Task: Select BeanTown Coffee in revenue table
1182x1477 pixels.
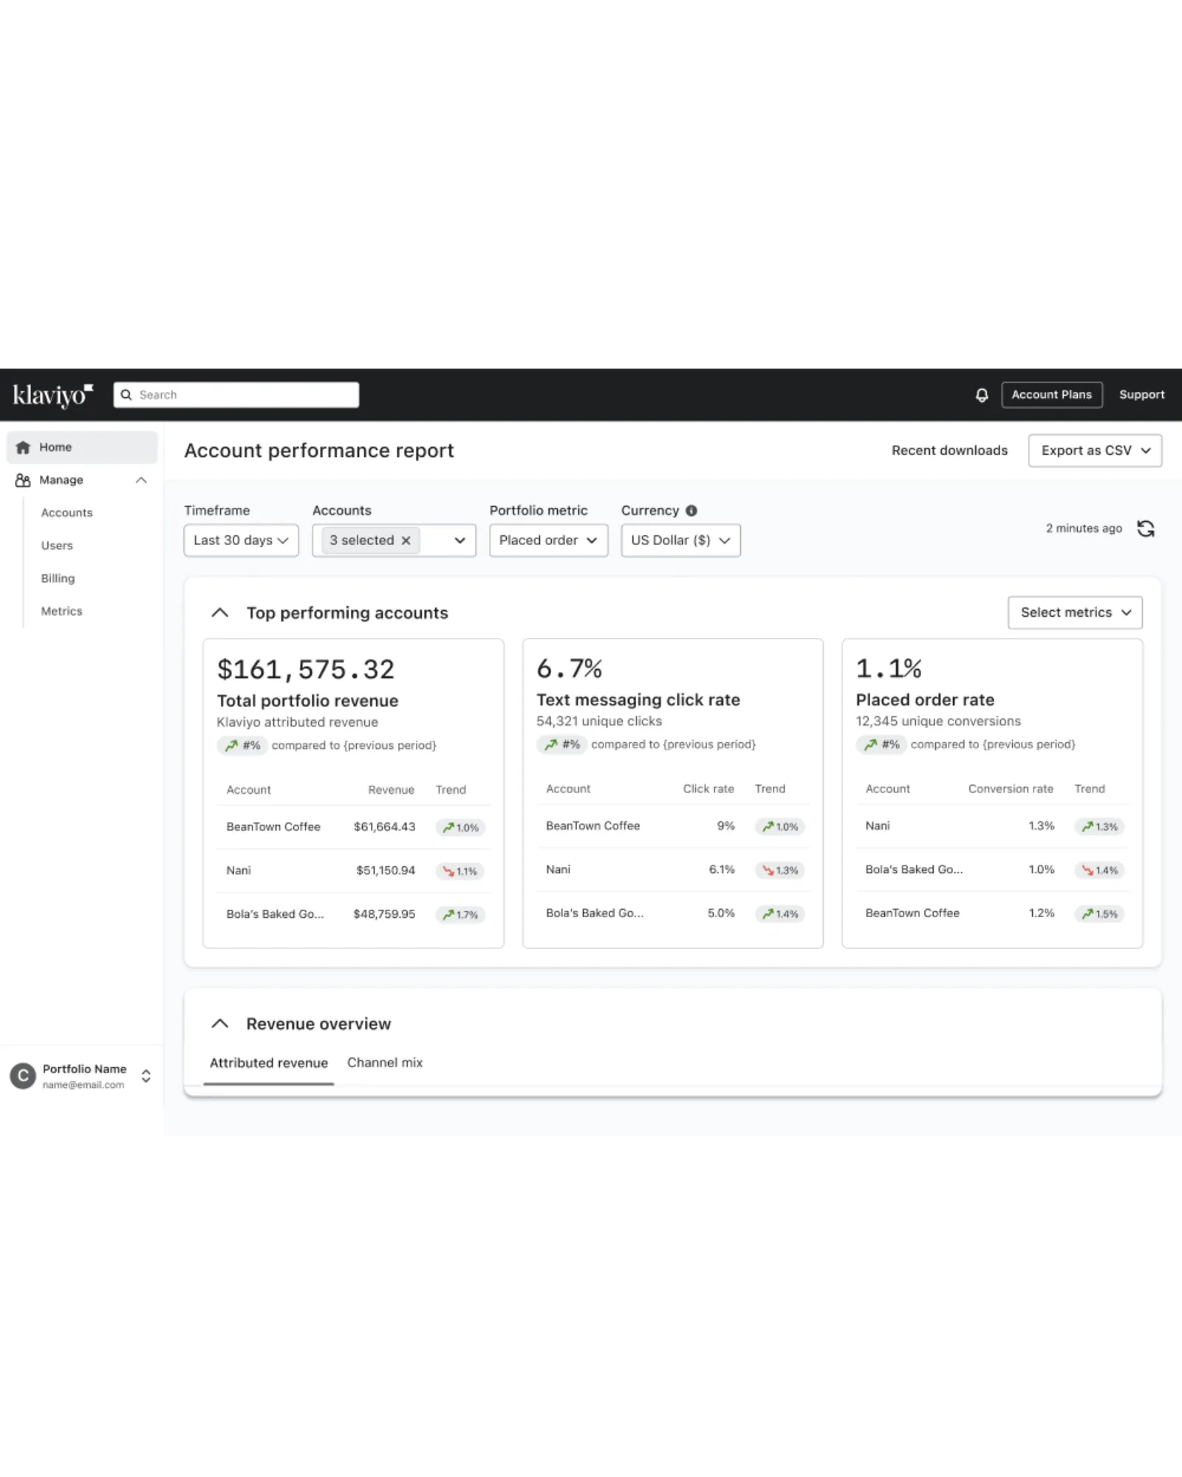Action: click(x=273, y=827)
